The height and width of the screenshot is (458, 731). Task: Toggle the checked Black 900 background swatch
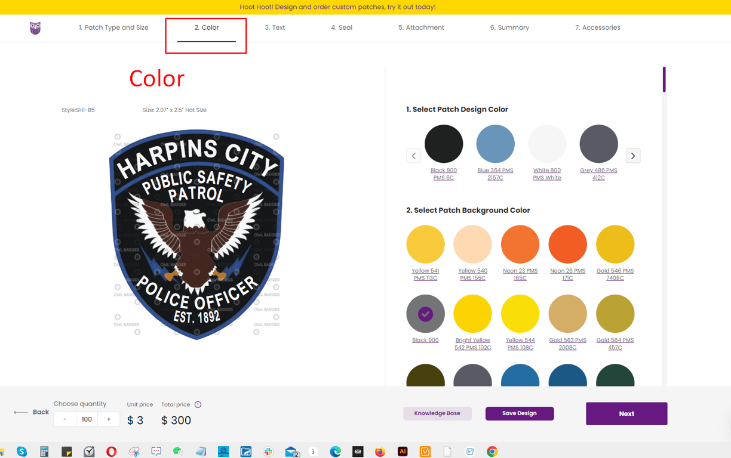click(x=425, y=314)
